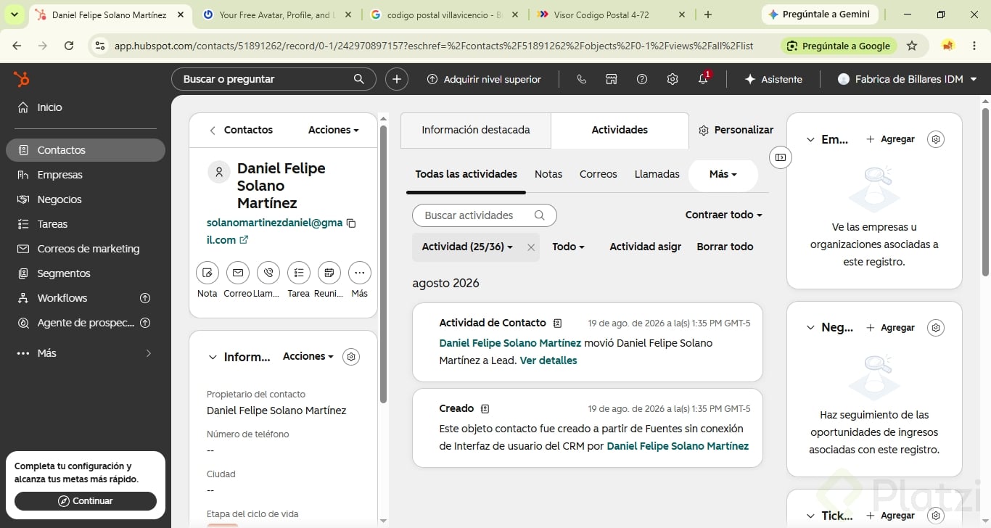Focus the Buscar actividades search field
The width and height of the screenshot is (991, 528).
click(484, 215)
